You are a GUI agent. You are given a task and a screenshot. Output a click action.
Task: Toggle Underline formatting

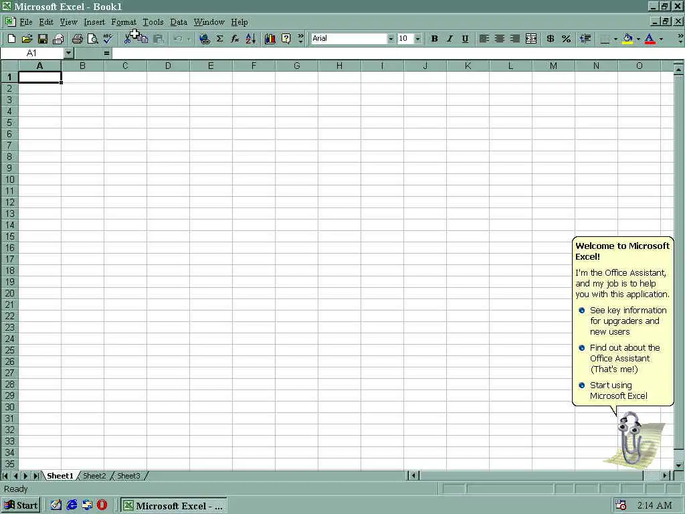[465, 39]
